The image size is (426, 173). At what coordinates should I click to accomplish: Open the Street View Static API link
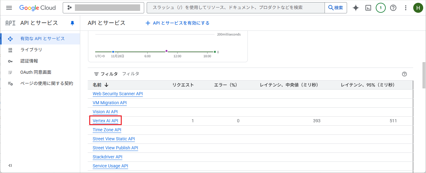114,139
